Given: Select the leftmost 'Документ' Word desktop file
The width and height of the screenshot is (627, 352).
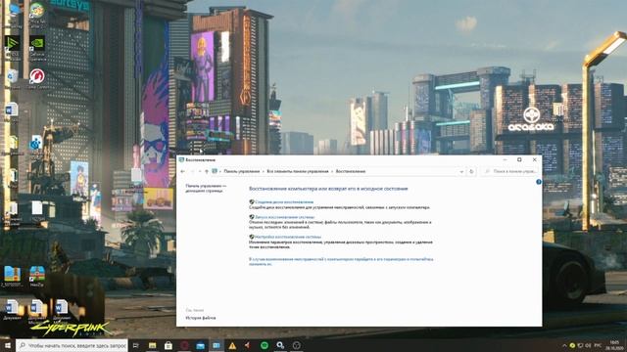Looking at the screenshot, I should (12, 310).
